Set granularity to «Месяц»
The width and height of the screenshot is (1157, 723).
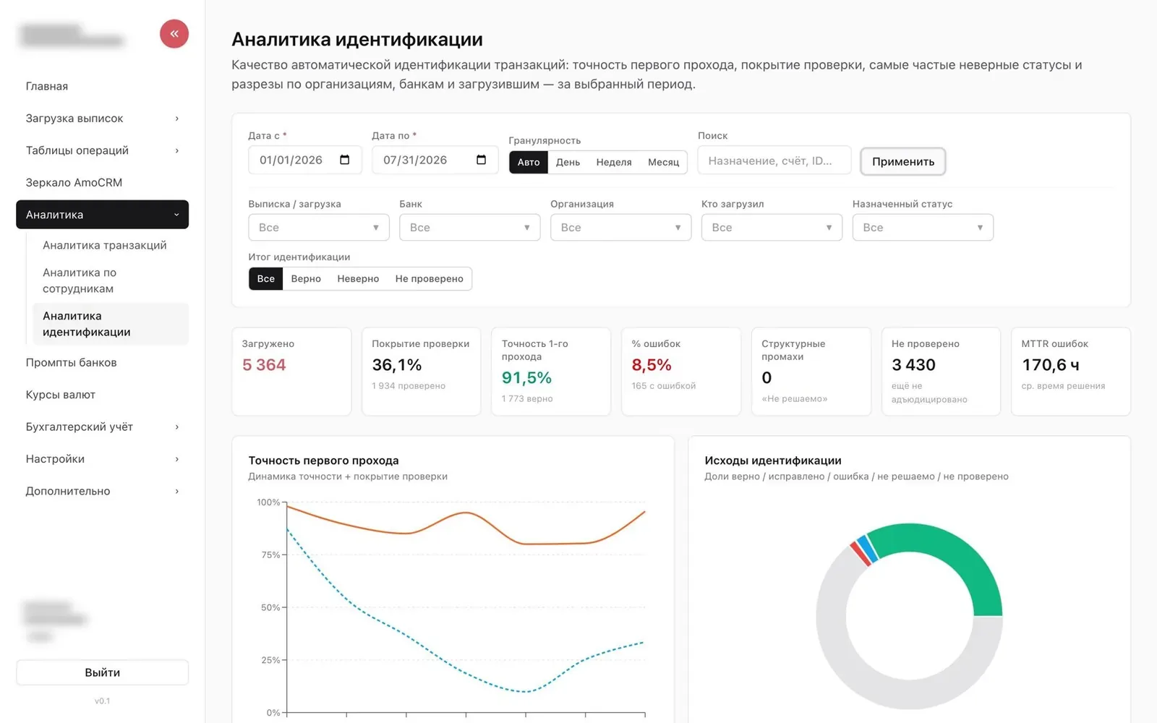663,162
